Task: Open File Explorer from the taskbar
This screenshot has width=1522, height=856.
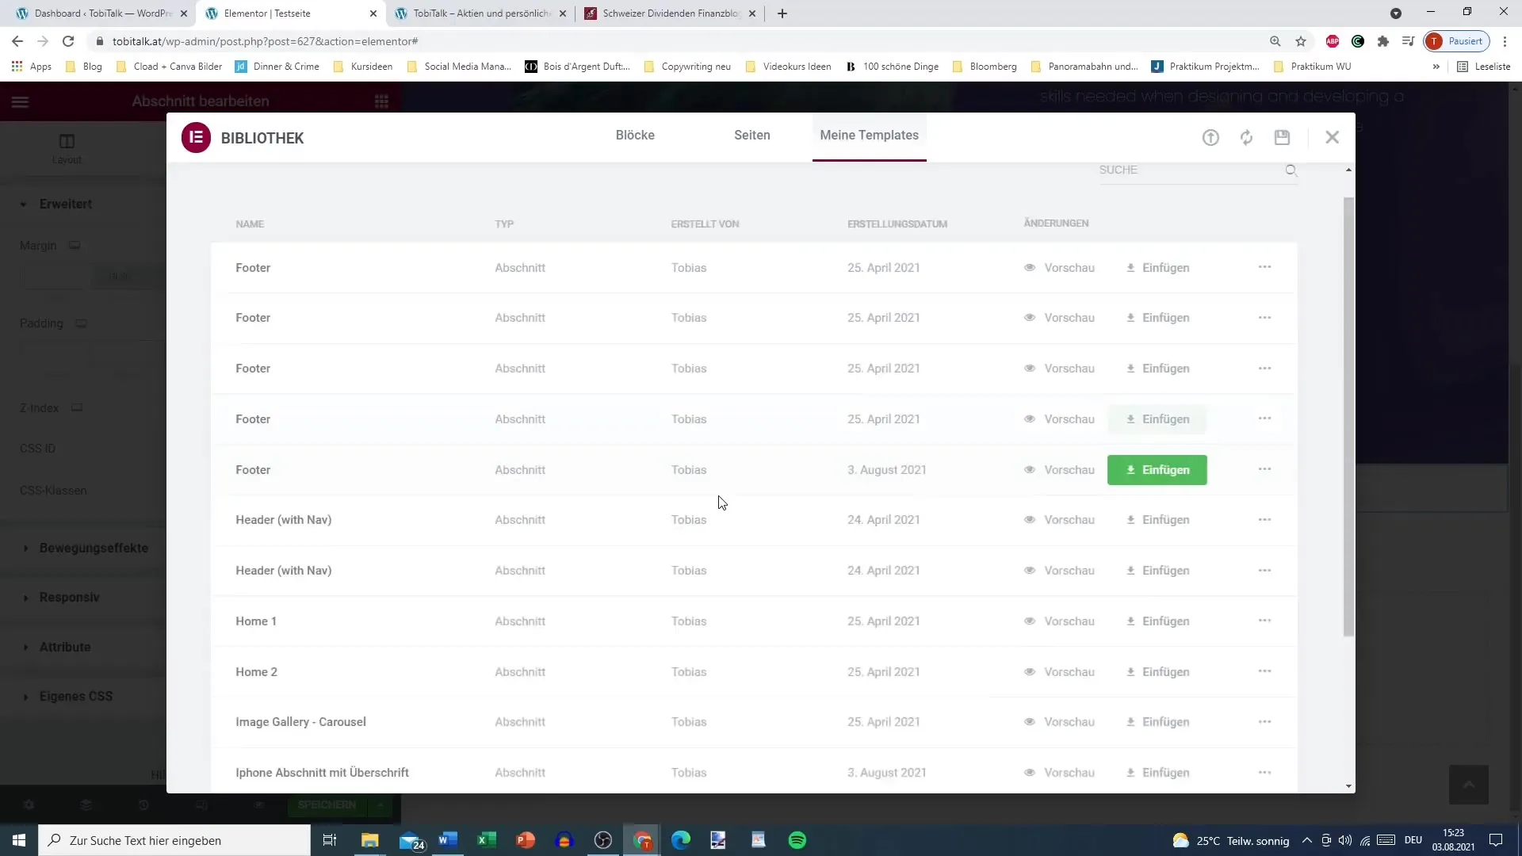Action: click(x=369, y=840)
